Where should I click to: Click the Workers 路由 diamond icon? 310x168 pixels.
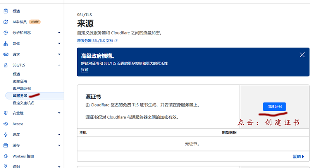[x=5, y=156]
